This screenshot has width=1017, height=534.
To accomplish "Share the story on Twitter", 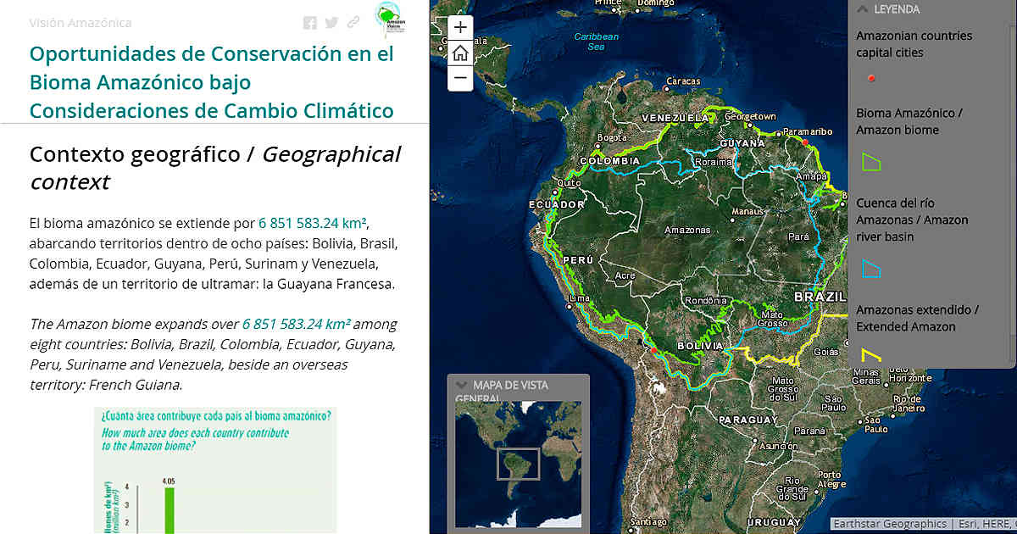I will click(x=331, y=23).
